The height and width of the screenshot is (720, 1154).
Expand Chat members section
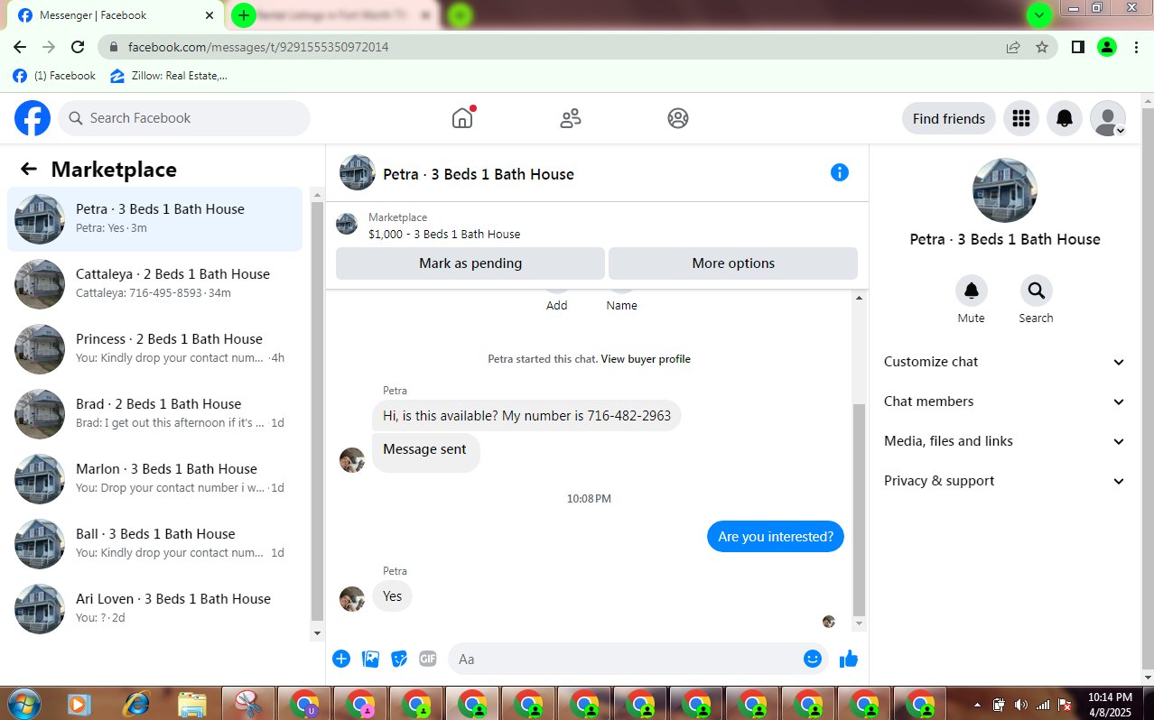click(1005, 402)
